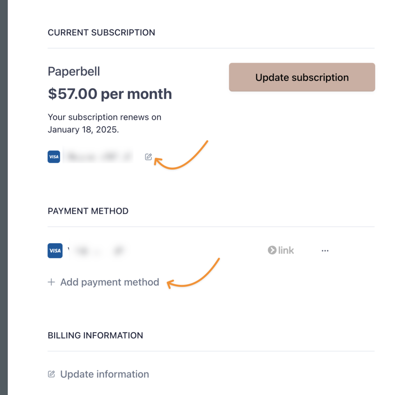Click the Current Subscription section heading
Viewport: 420px width, 395px height.
point(101,32)
